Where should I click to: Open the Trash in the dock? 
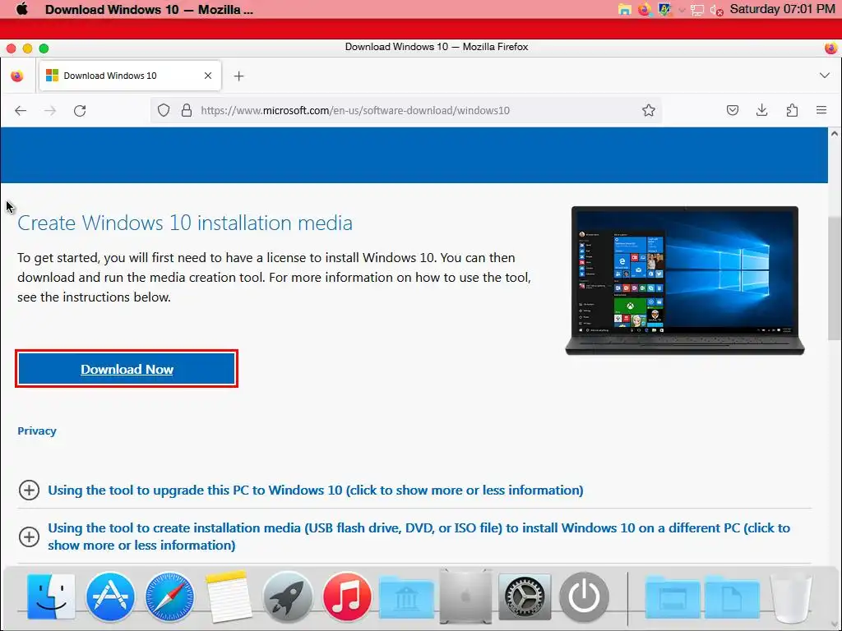pos(791,598)
